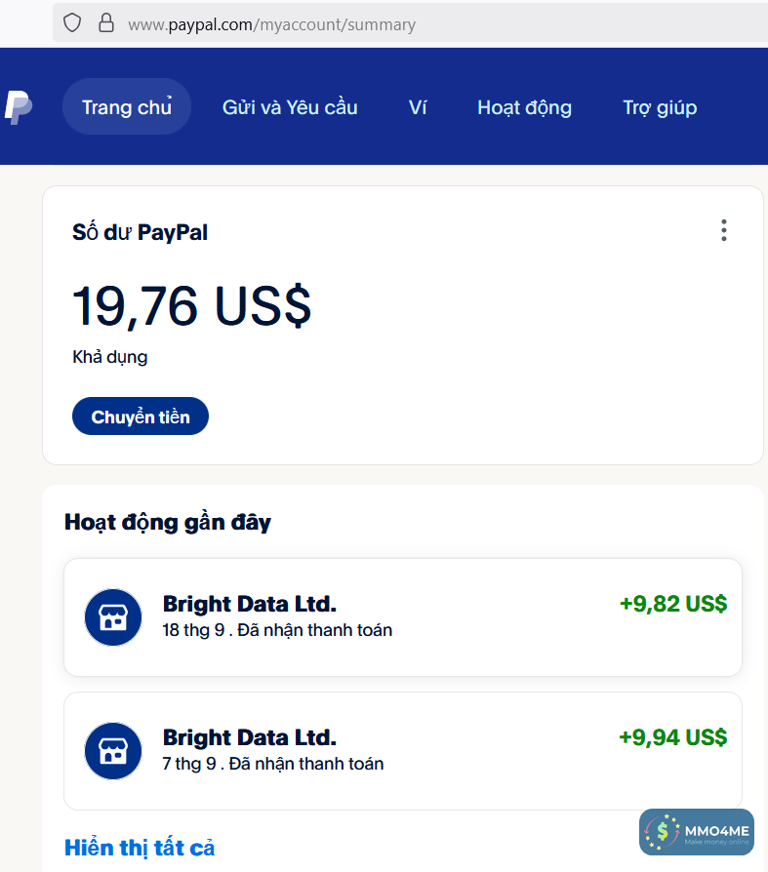Image resolution: width=768 pixels, height=872 pixels.
Task: Click the 19,76 US$ balance amount
Action: (x=191, y=306)
